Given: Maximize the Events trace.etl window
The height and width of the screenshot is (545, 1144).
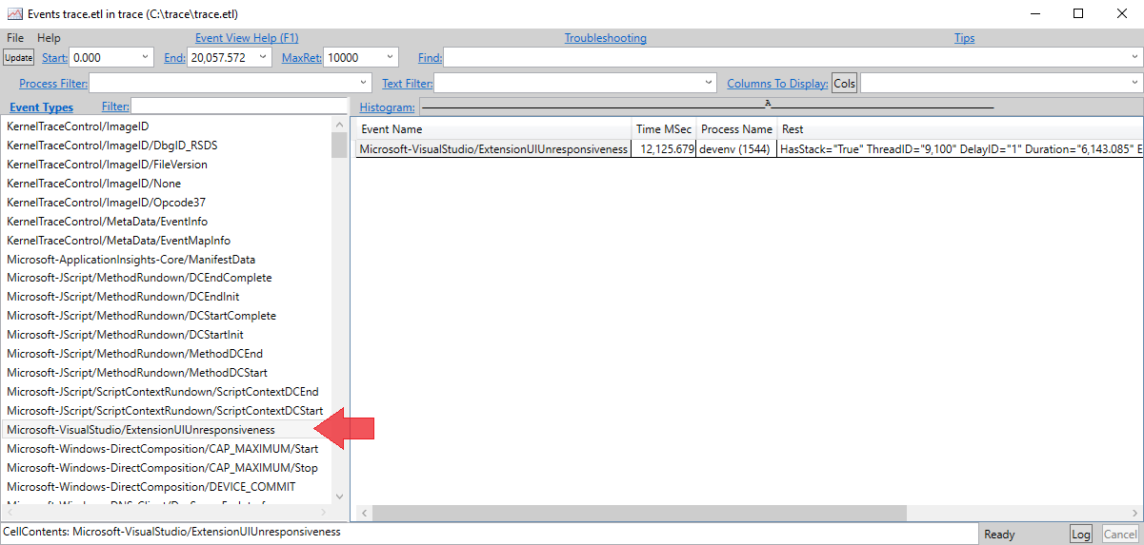Looking at the screenshot, I should click(x=1078, y=13).
